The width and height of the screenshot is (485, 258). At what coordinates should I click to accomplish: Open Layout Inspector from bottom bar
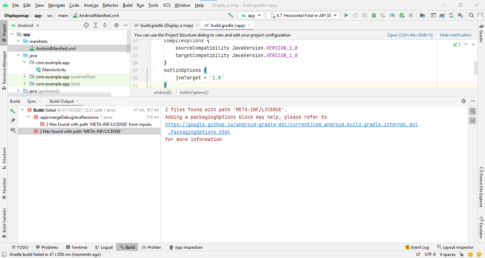point(455,247)
